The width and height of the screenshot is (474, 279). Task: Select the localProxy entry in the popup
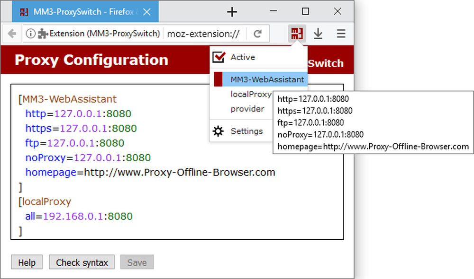point(251,95)
